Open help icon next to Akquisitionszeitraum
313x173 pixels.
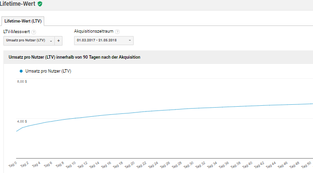(117, 32)
